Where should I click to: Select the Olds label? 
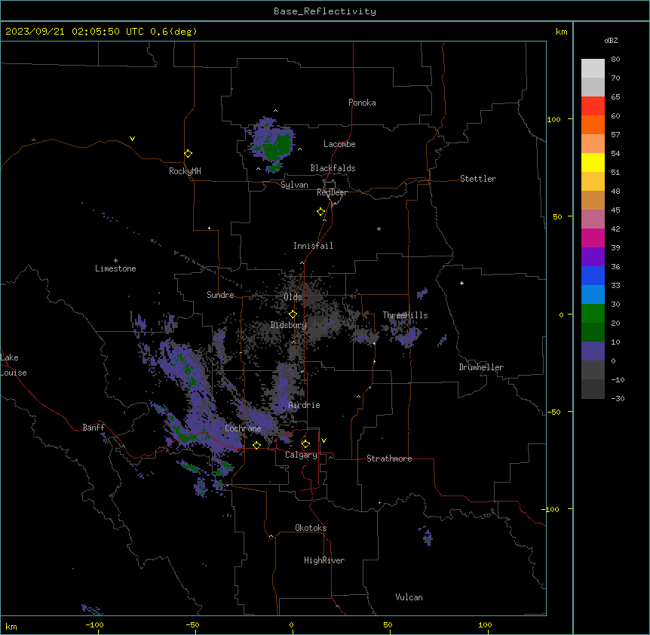point(293,297)
